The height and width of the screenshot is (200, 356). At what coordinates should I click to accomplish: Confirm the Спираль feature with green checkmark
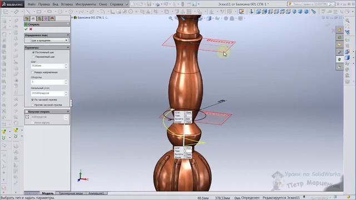pos(26,29)
